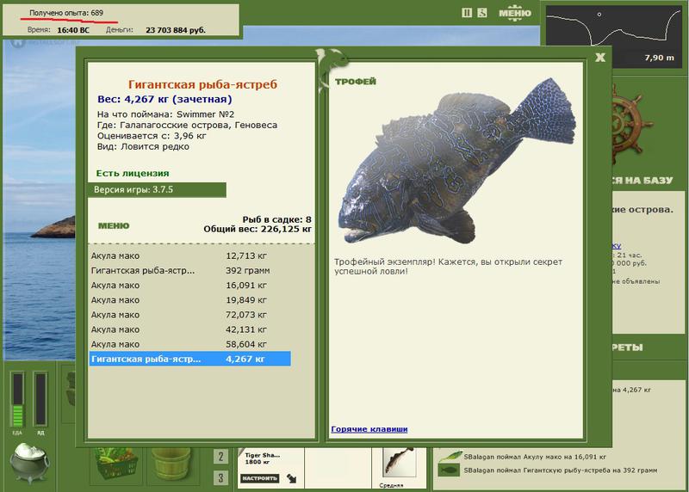Click the arrow icon next to НАСТРОИТЬ
The height and width of the screenshot is (492, 689).
[291, 478]
